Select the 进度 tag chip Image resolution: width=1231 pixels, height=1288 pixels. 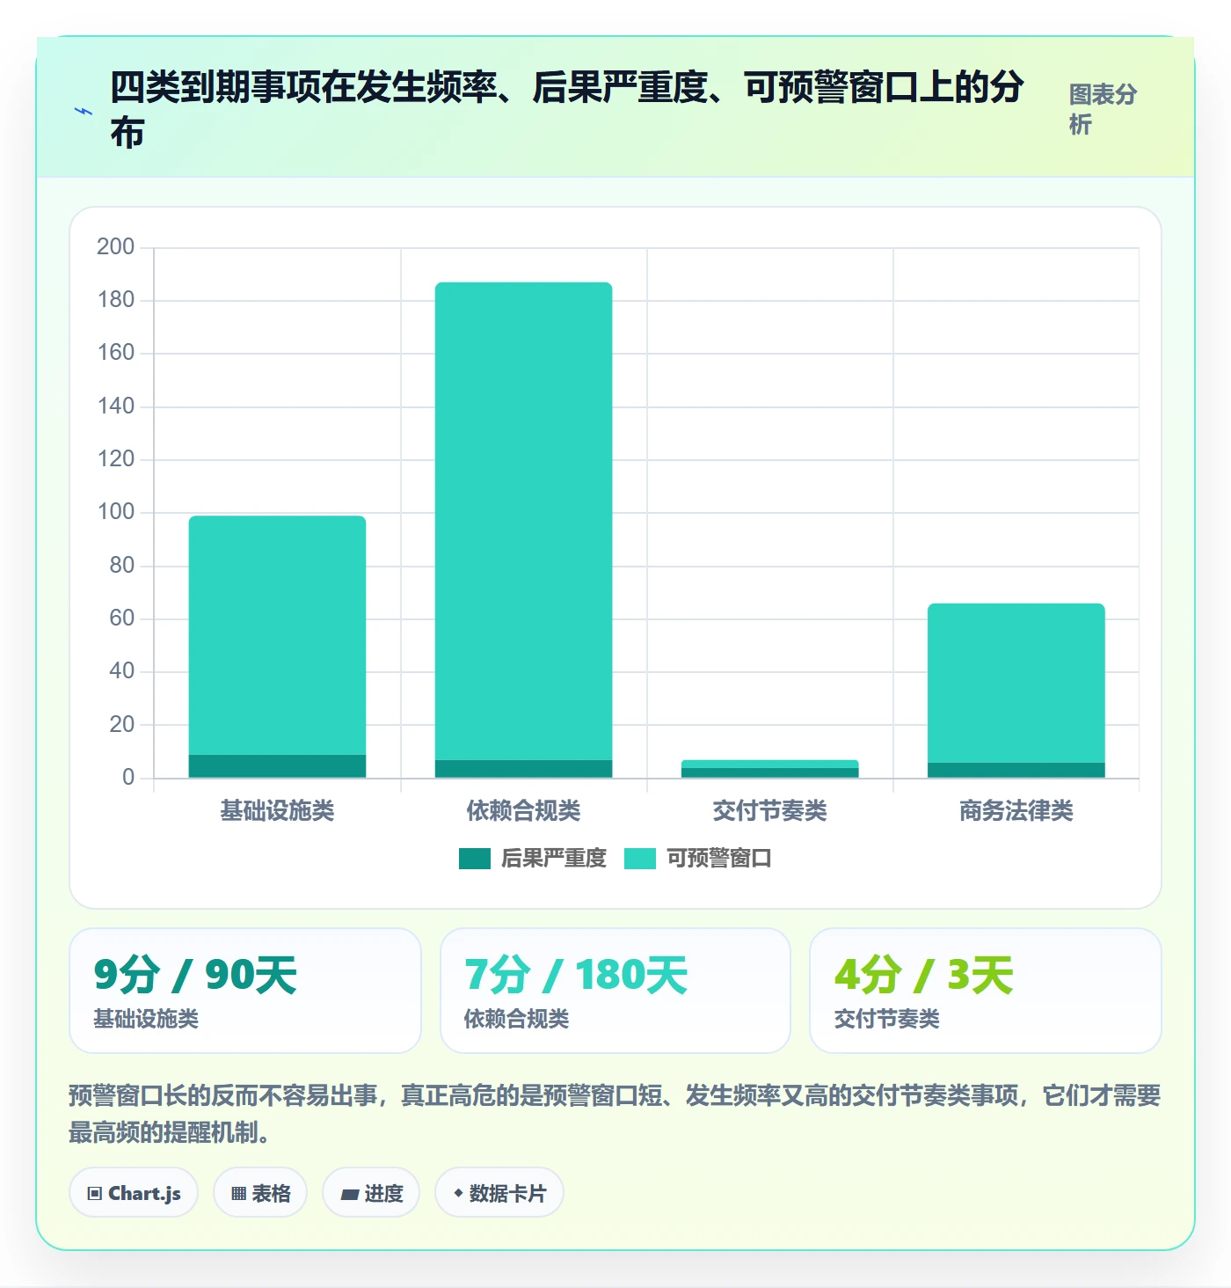(371, 1193)
